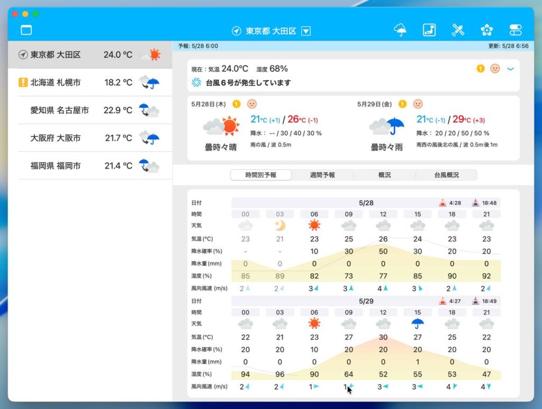The width and height of the screenshot is (542, 409).
Task: Select 北海道 札幌市 in the sidebar
Action: [90, 82]
